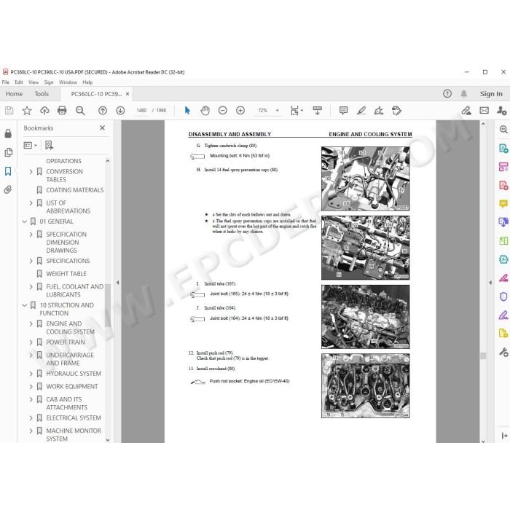
Task: Close the PC360LC-10 document tab
Action: point(127,94)
